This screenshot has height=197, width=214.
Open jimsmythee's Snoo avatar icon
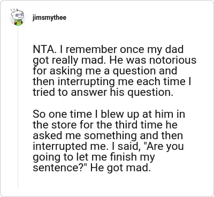pos(17,17)
